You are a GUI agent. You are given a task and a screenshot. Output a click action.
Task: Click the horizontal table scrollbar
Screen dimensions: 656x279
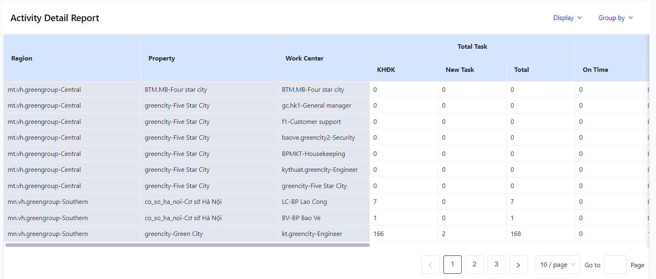coord(187,245)
